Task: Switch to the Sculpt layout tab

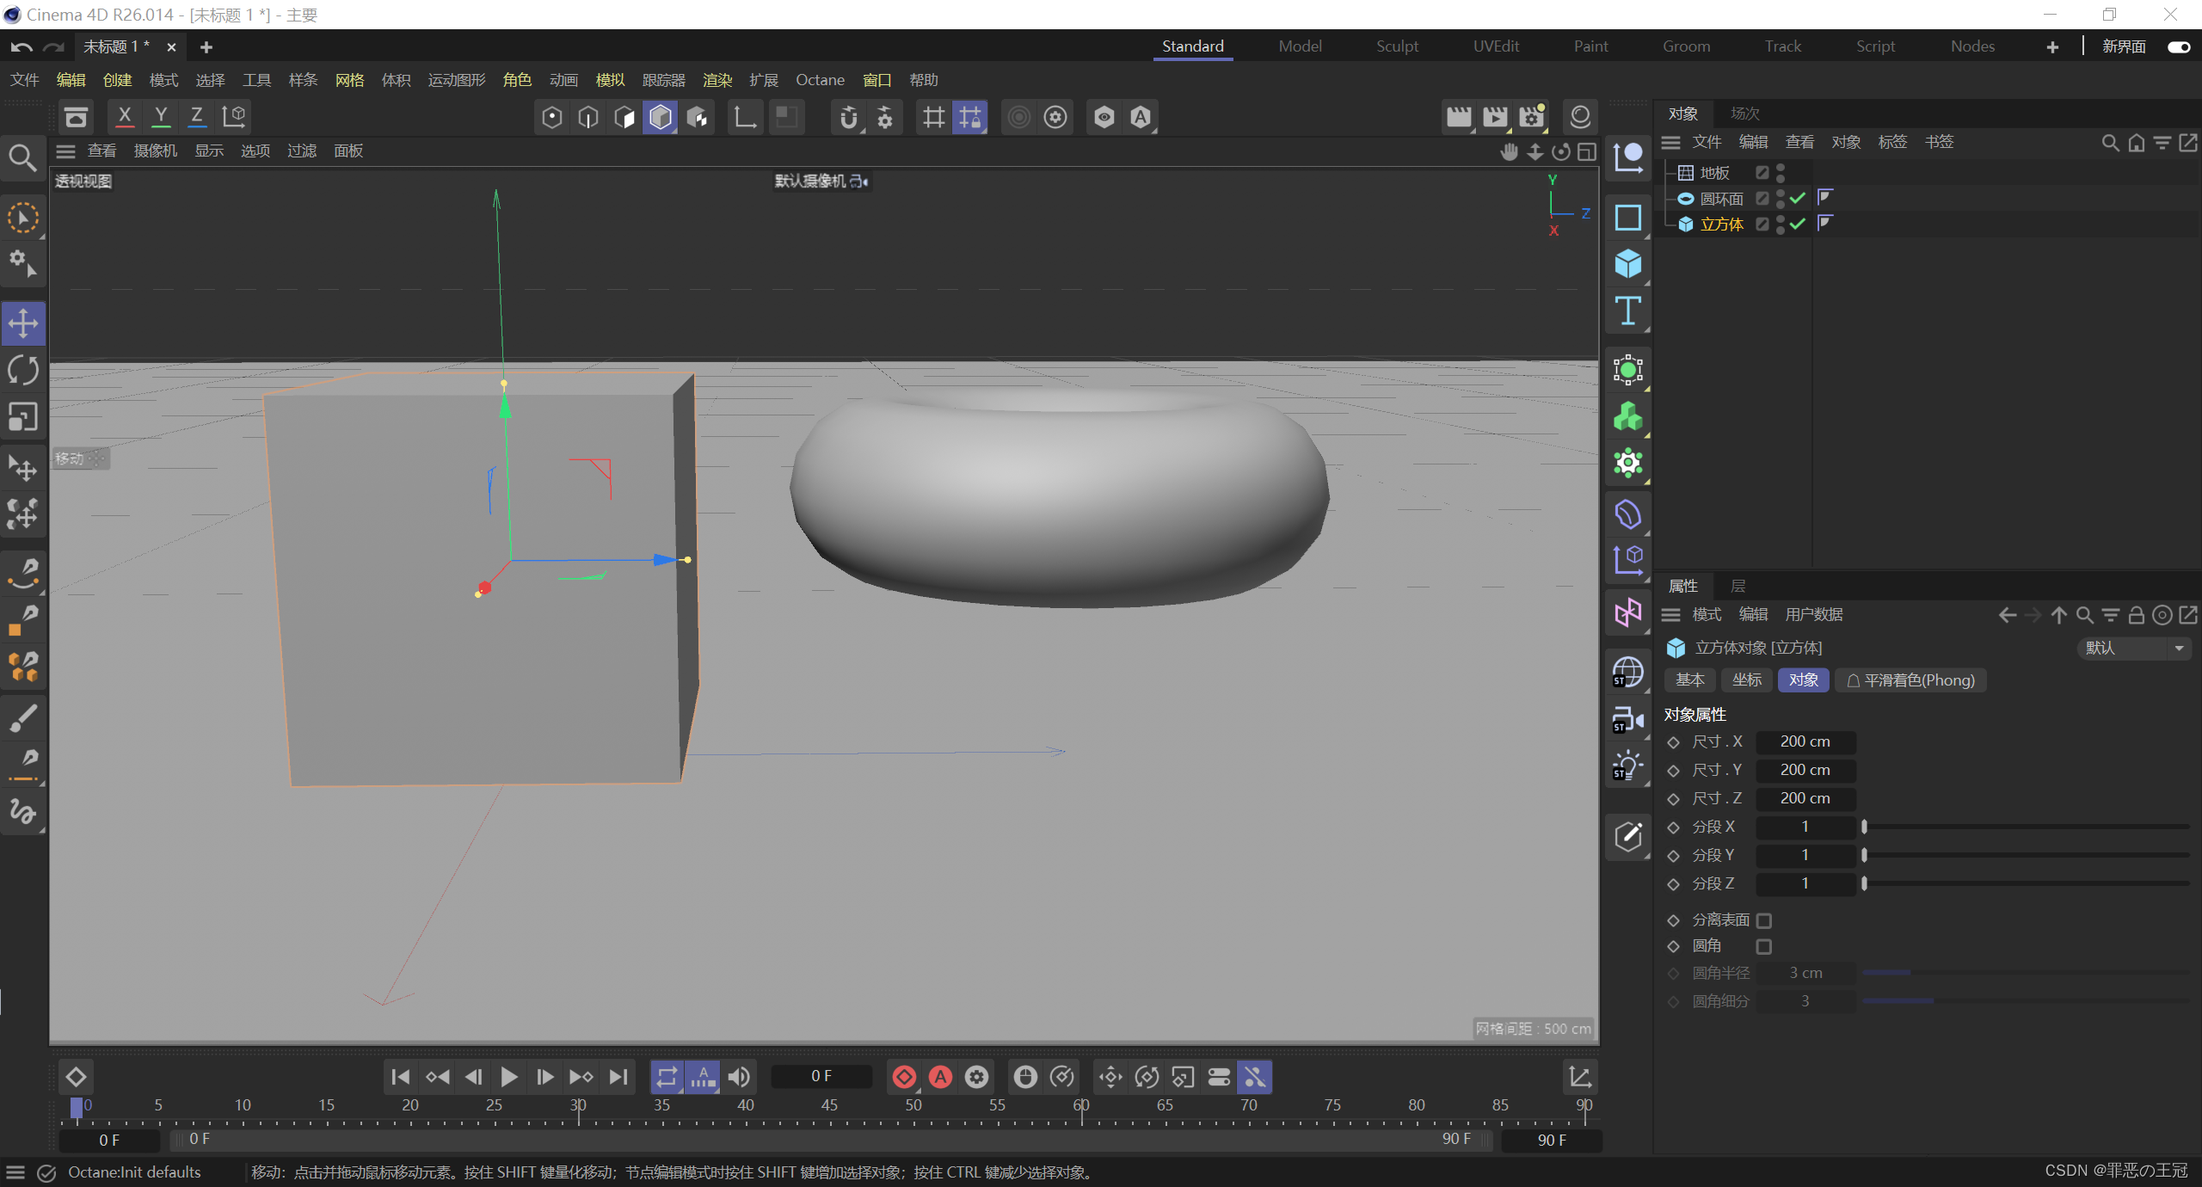Action: [x=1397, y=46]
